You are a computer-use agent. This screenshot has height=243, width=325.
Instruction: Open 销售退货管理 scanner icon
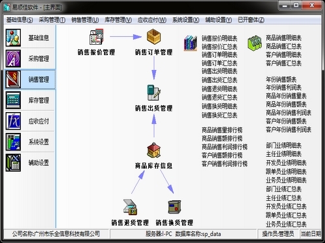coord(130,207)
